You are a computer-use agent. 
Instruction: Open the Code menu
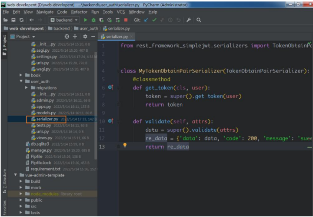(x=62, y=12)
